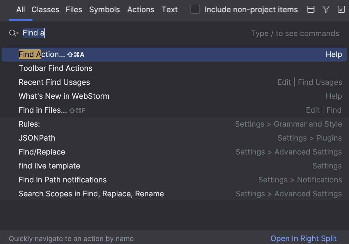Screen dimensions: 349x244
Task: Open the Symbols tab
Action: pyautogui.click(x=104, y=9)
